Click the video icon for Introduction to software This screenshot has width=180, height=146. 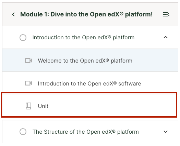click(x=28, y=83)
